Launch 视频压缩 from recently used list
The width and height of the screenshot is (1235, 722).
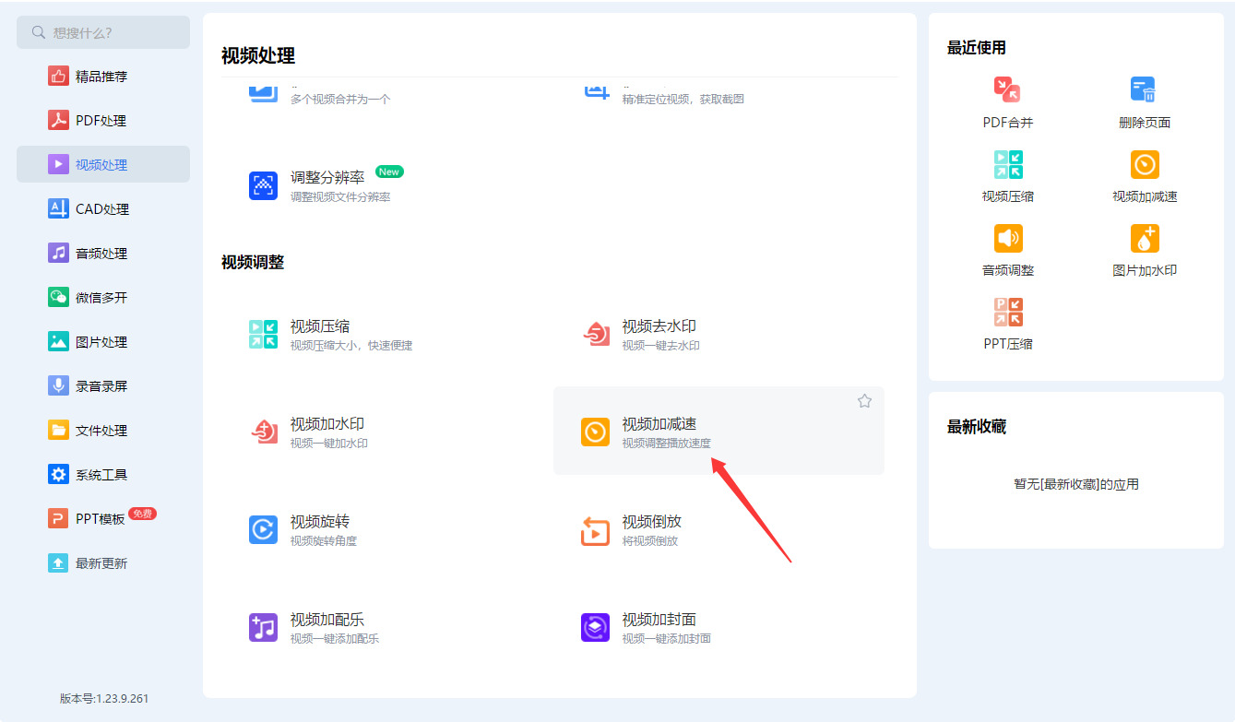pos(1008,176)
